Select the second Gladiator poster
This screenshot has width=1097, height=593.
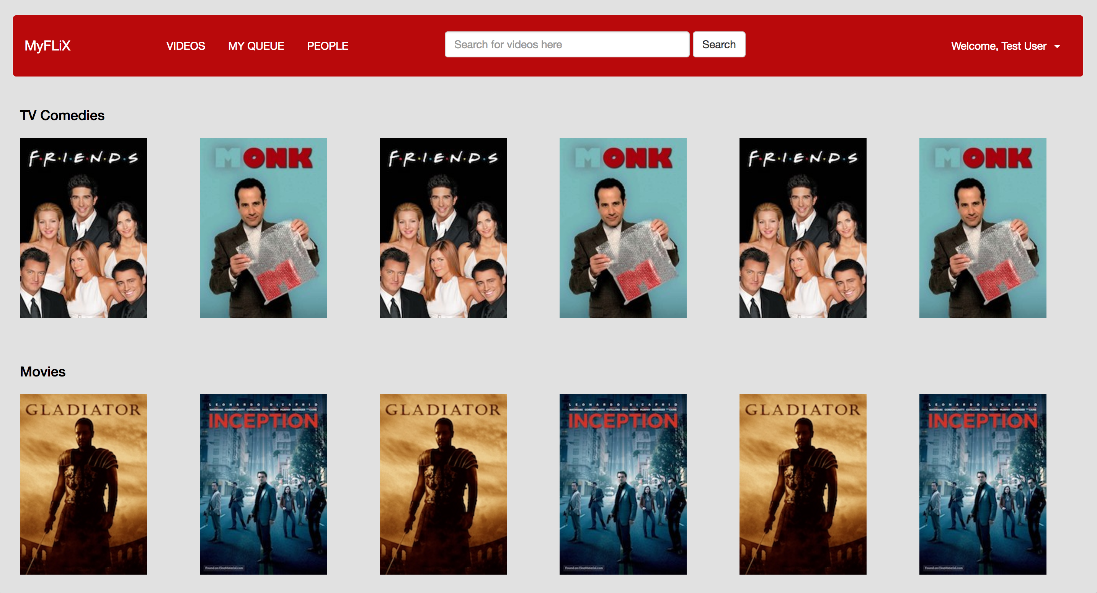(x=443, y=484)
